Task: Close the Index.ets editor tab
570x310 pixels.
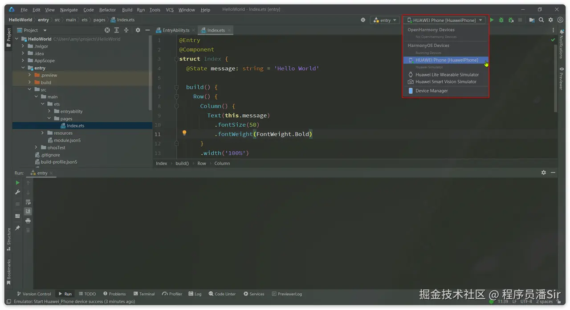Action: point(230,30)
